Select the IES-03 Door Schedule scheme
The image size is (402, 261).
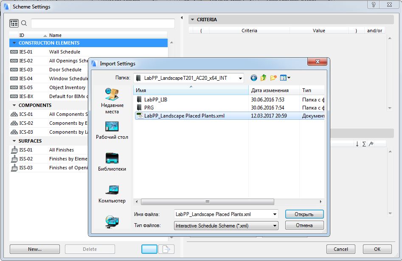49,70
